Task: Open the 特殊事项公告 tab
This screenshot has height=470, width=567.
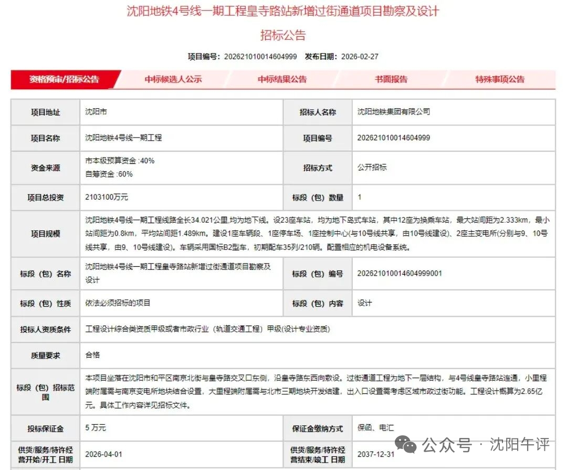Action: tap(500, 79)
